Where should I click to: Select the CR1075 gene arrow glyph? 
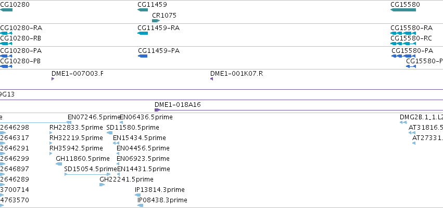(156, 21)
